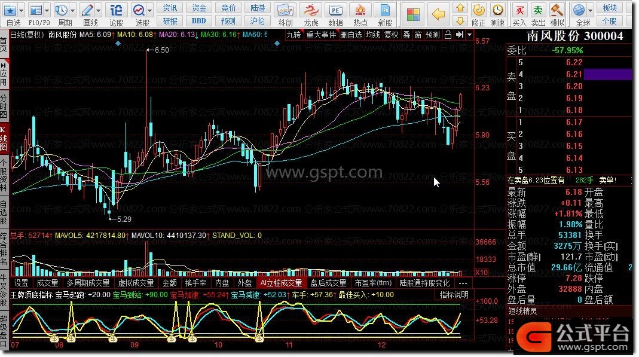Viewport: 639px width, 357px height.
Task: Toggle the 叠 overlay option
Action: coord(406,35)
